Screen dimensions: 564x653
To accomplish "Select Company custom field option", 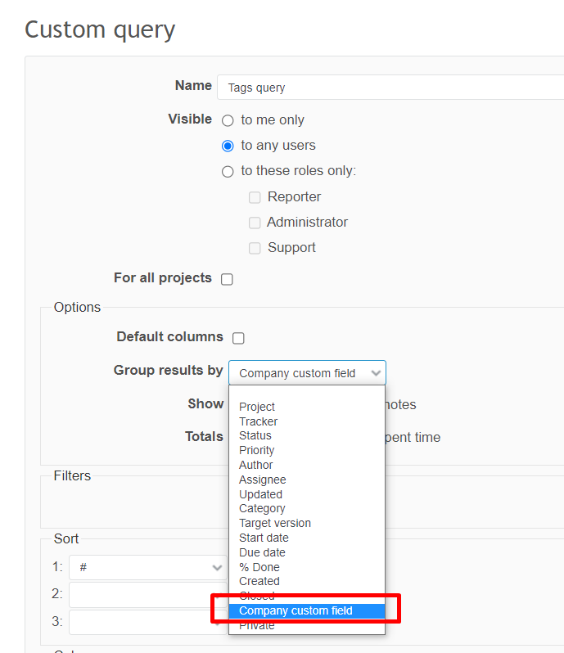I will (x=296, y=610).
